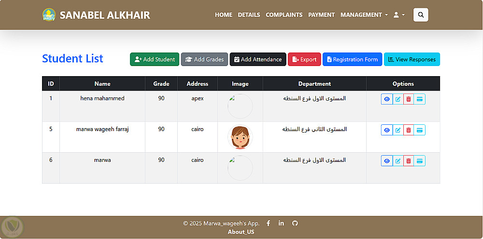Viewport: 483px width, 239px height.
Task: Navigate to the PAYMENT page
Action: click(321, 15)
